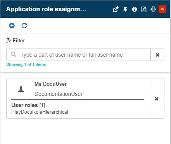Export panel to PDF icon

pyautogui.click(x=144, y=9)
